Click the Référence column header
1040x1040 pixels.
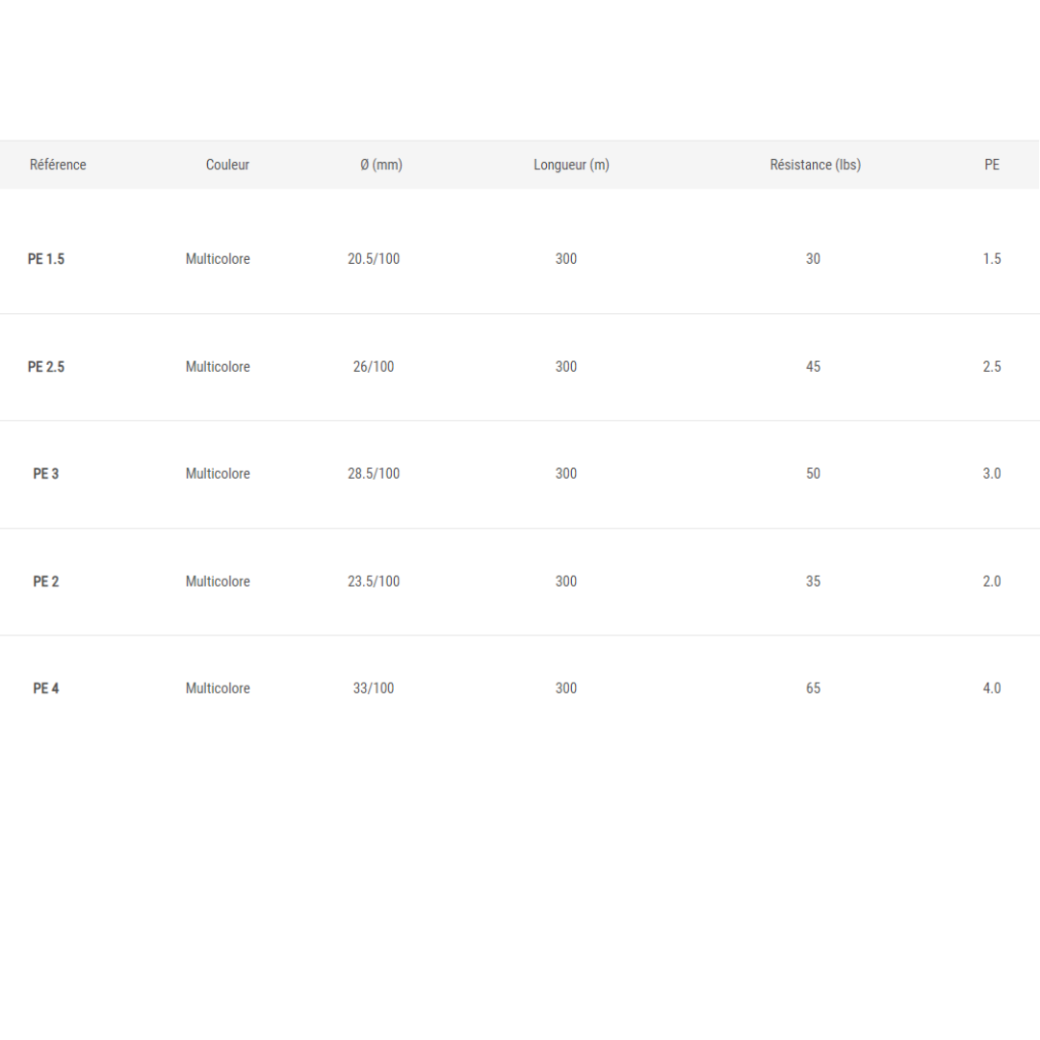(58, 165)
